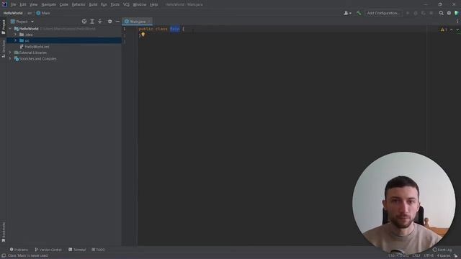Click HelloWorld breadcrumb in navigation bar
This screenshot has width=461, height=259.
point(13,13)
